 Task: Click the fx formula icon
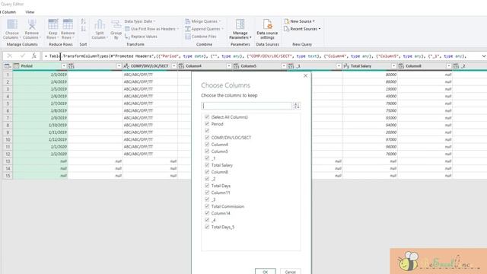pyautogui.click(x=33, y=56)
